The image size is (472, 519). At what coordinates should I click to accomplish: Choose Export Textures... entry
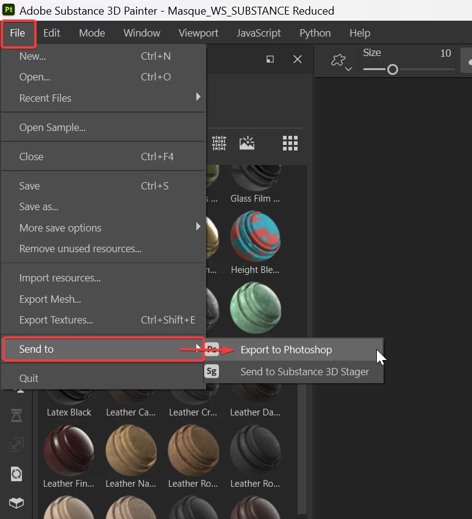[104, 320]
